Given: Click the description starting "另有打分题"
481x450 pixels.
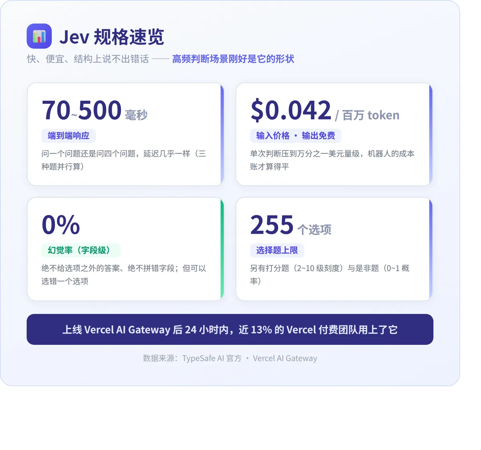Looking at the screenshot, I should (x=329, y=275).
